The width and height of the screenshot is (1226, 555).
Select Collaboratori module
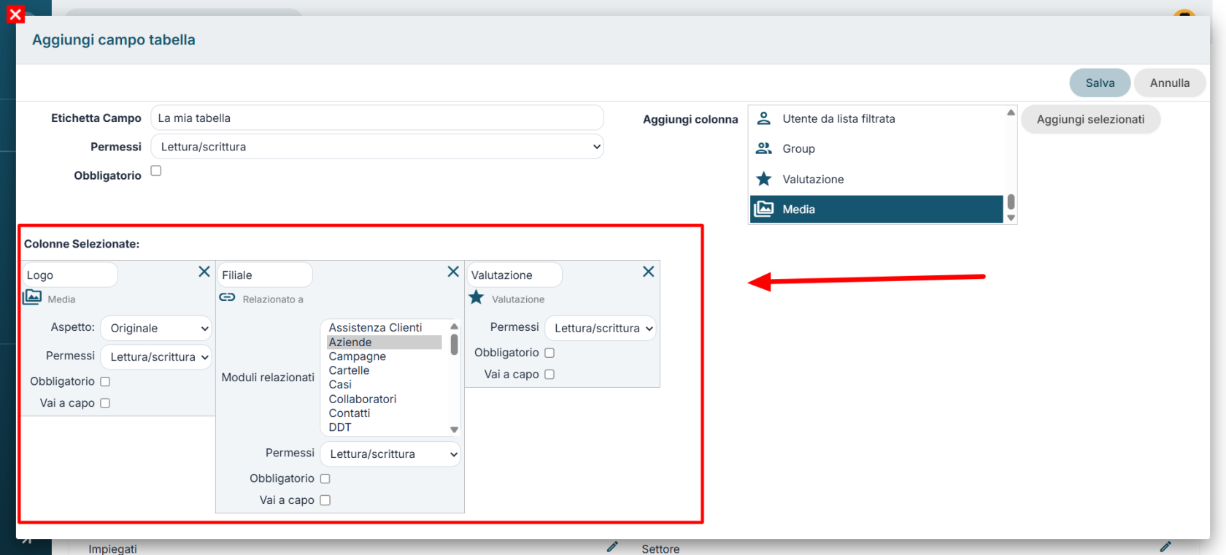tap(385, 399)
